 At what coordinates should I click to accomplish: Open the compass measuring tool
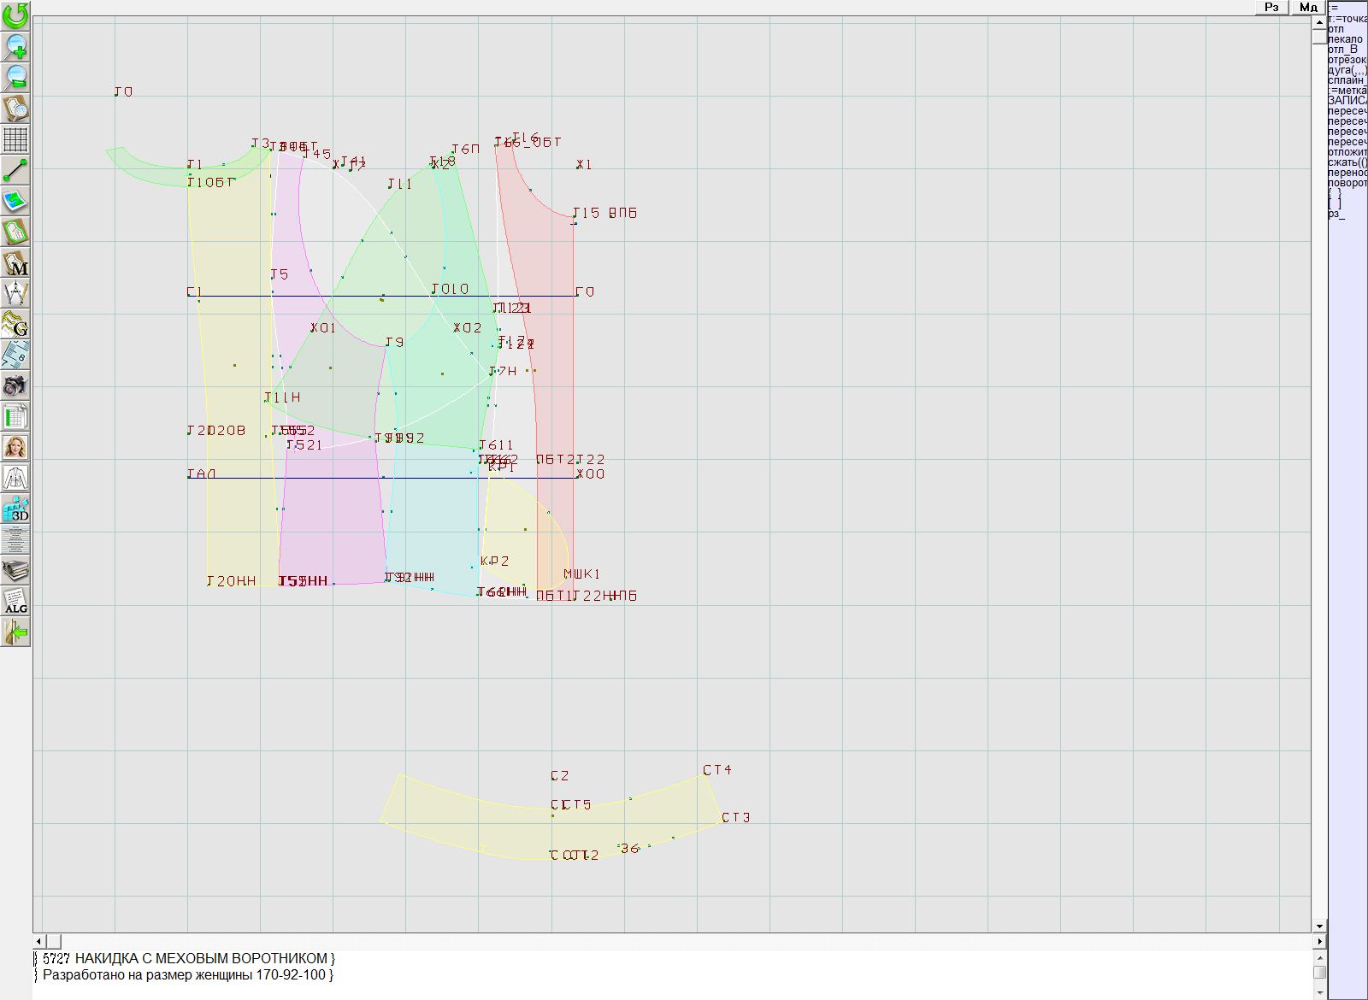(15, 293)
